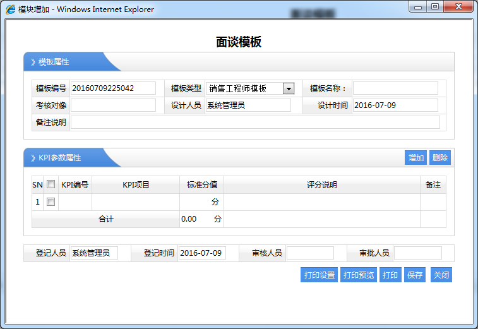The width and height of the screenshot is (478, 329).
Task: Click the 审核人员 input field
Action: pyautogui.click(x=310, y=253)
